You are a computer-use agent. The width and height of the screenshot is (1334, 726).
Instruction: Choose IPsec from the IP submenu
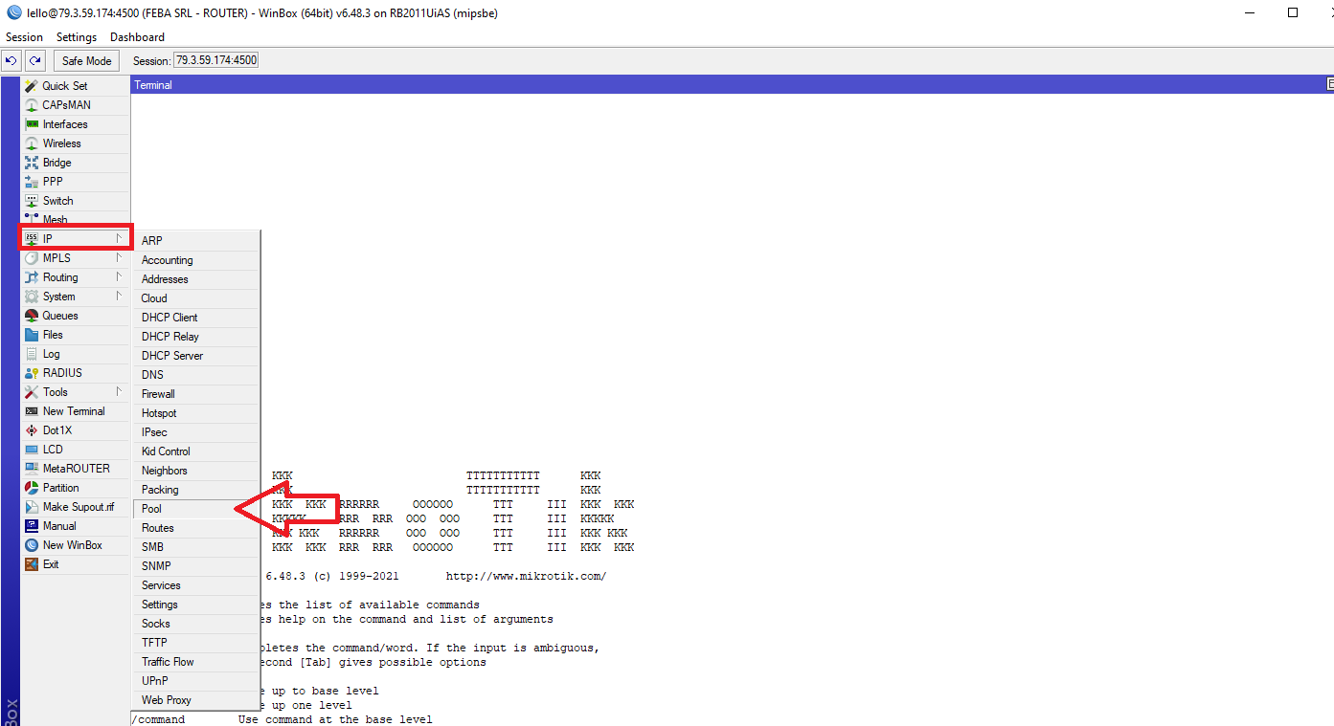click(196, 432)
